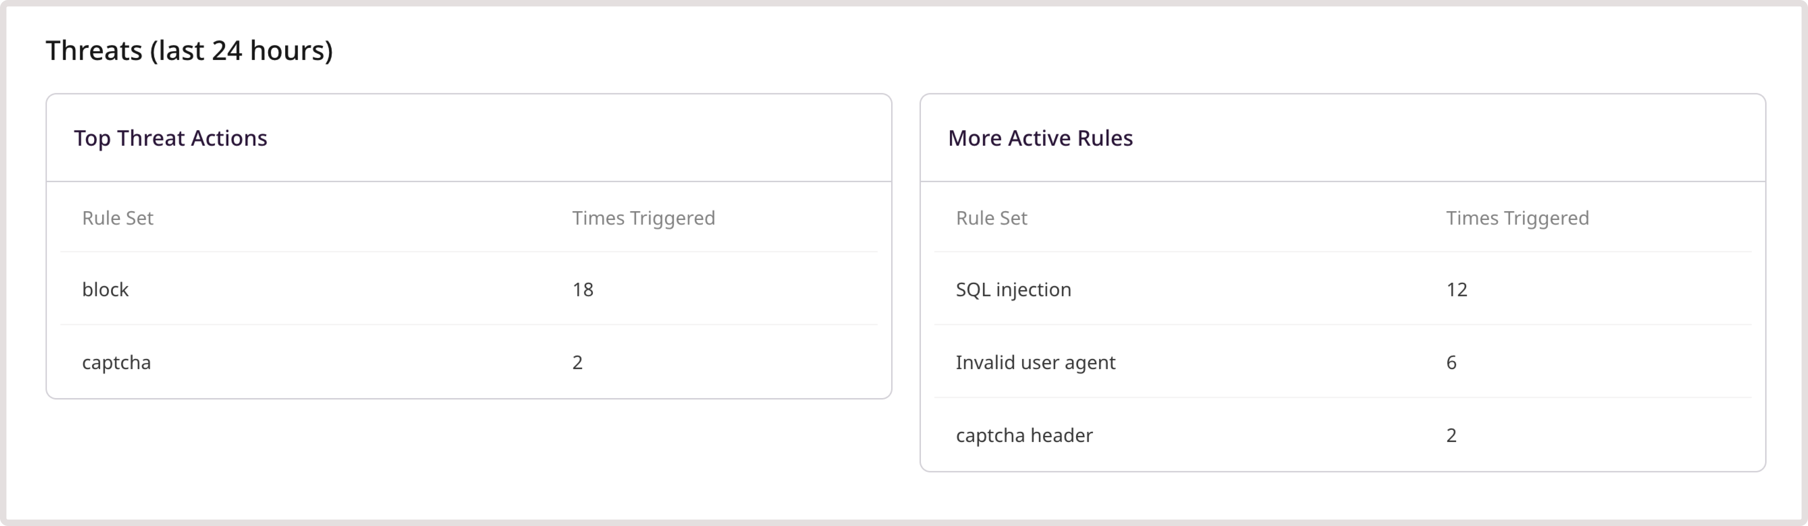Image resolution: width=1808 pixels, height=526 pixels.
Task: Click the Invalid user agent rule row
Action: point(1036,362)
